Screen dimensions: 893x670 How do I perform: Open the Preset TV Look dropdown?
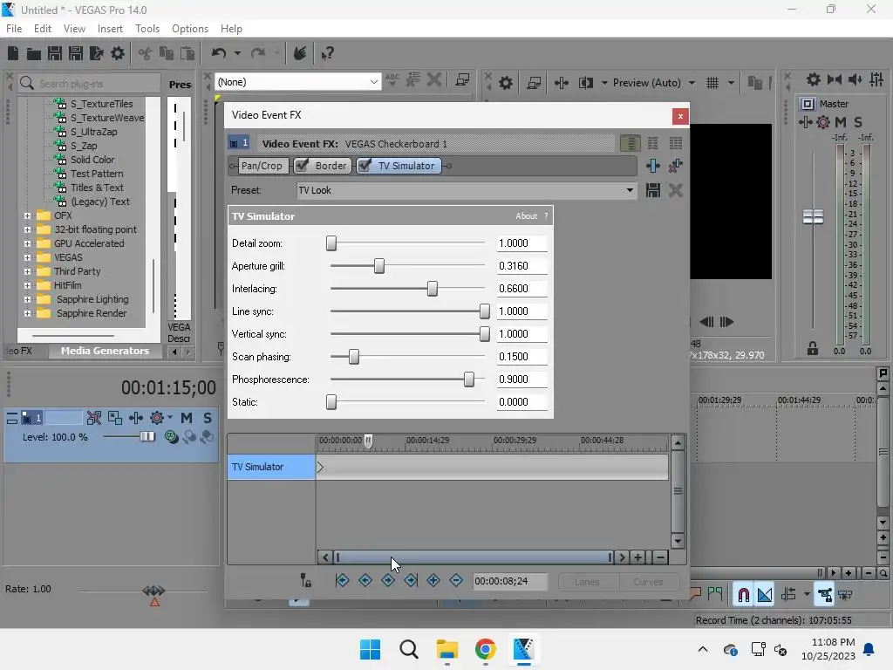630,190
